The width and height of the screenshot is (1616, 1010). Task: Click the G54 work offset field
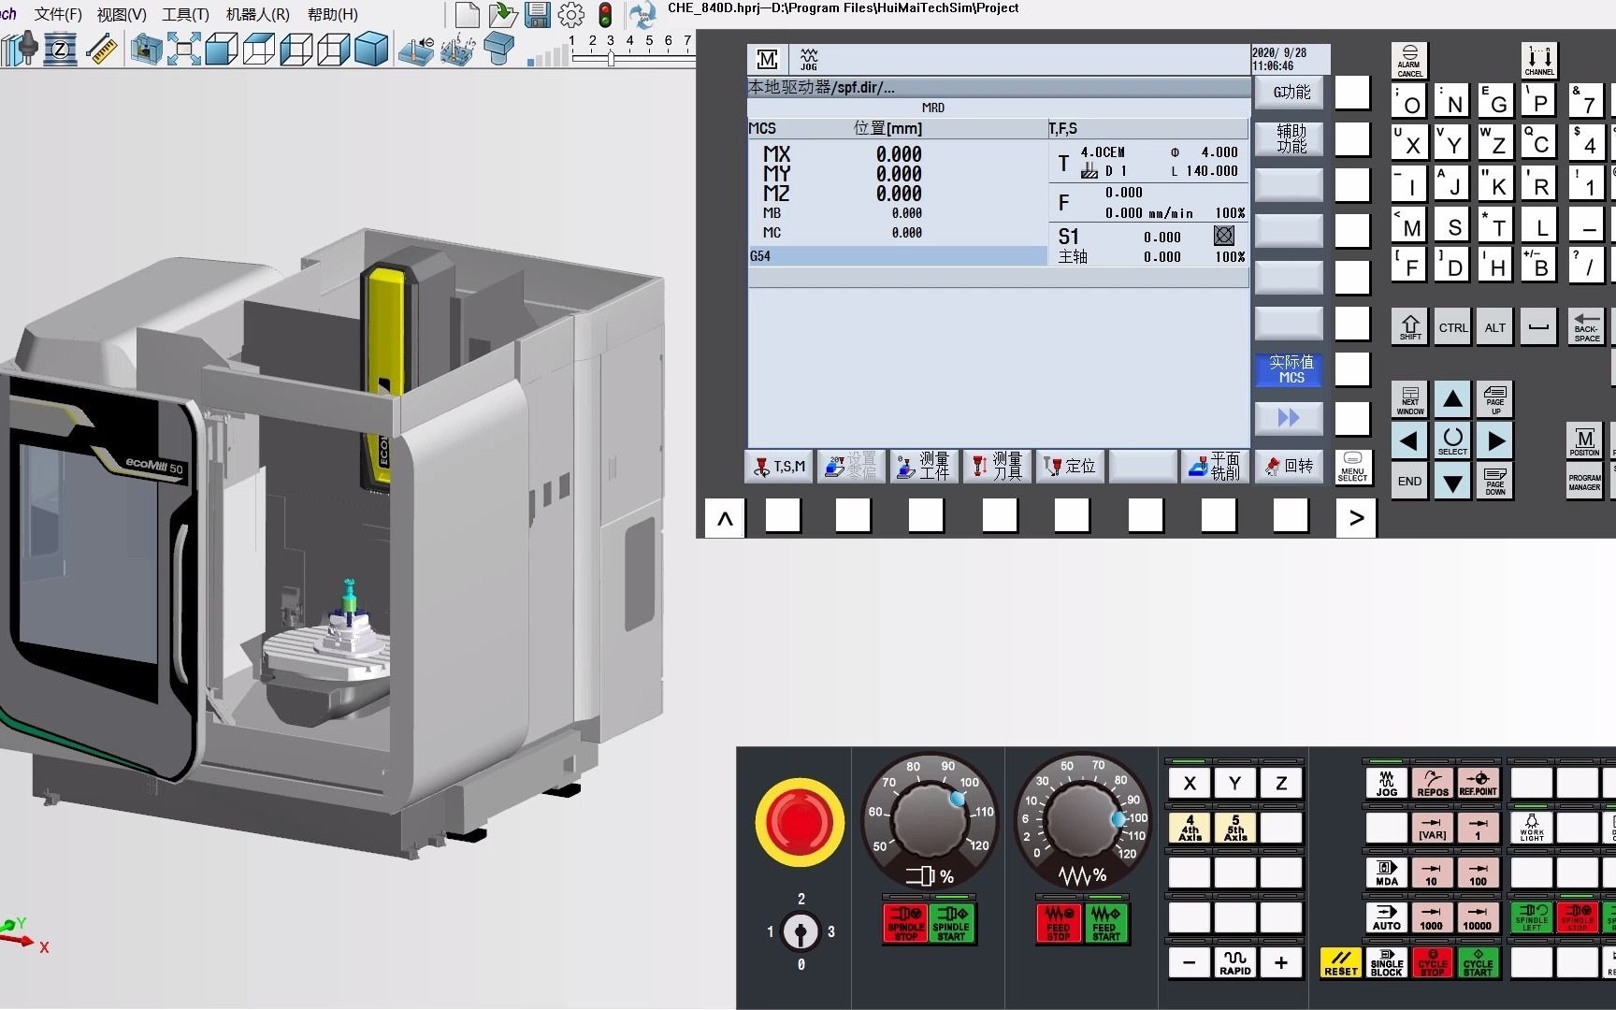[x=898, y=255]
